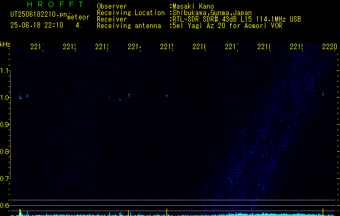340x216 pixels.
Task: Click the Receiving Location label
Action: pyautogui.click(x=131, y=12)
